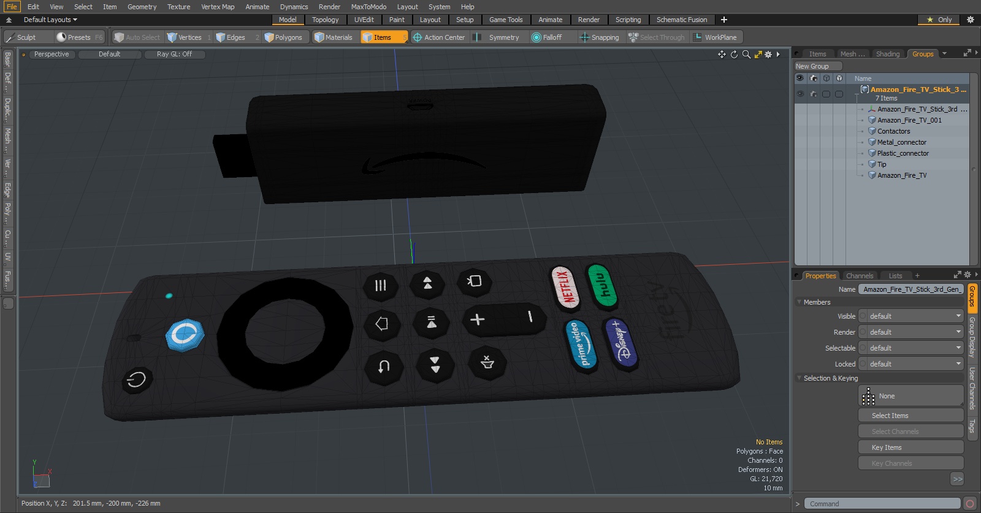This screenshot has width=981, height=513.
Task: Switch to Polygons selection mode
Action: 286,37
